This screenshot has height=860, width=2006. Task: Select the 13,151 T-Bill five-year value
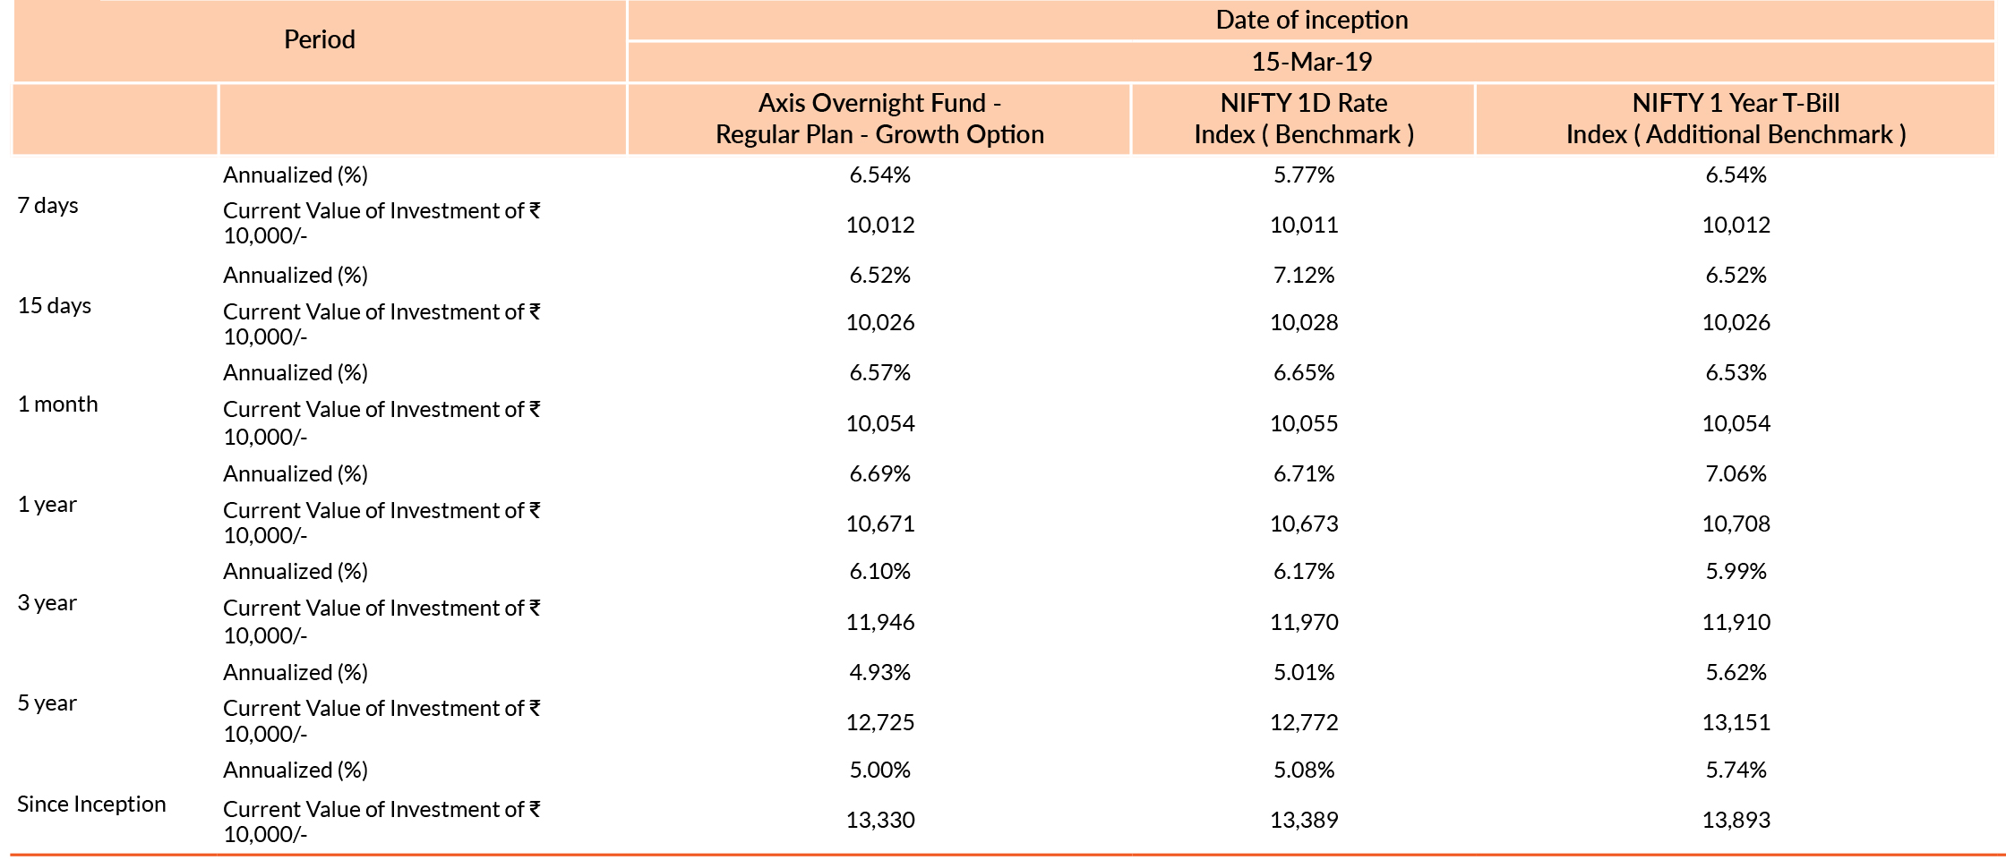click(x=1736, y=723)
